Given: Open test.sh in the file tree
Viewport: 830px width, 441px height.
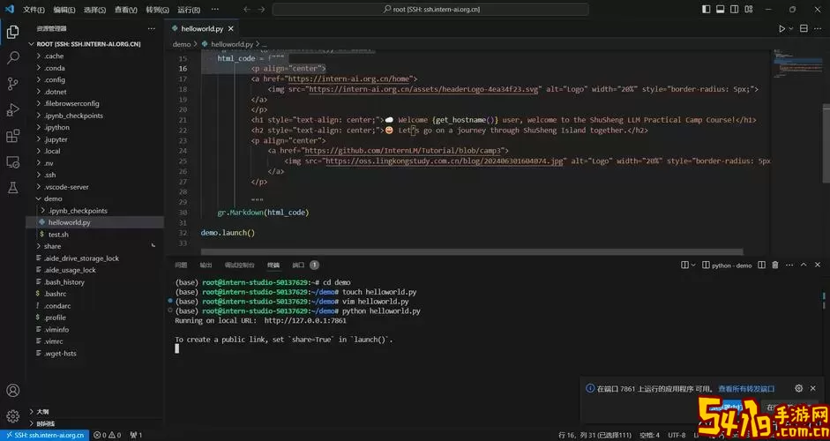Looking at the screenshot, I should coord(58,235).
